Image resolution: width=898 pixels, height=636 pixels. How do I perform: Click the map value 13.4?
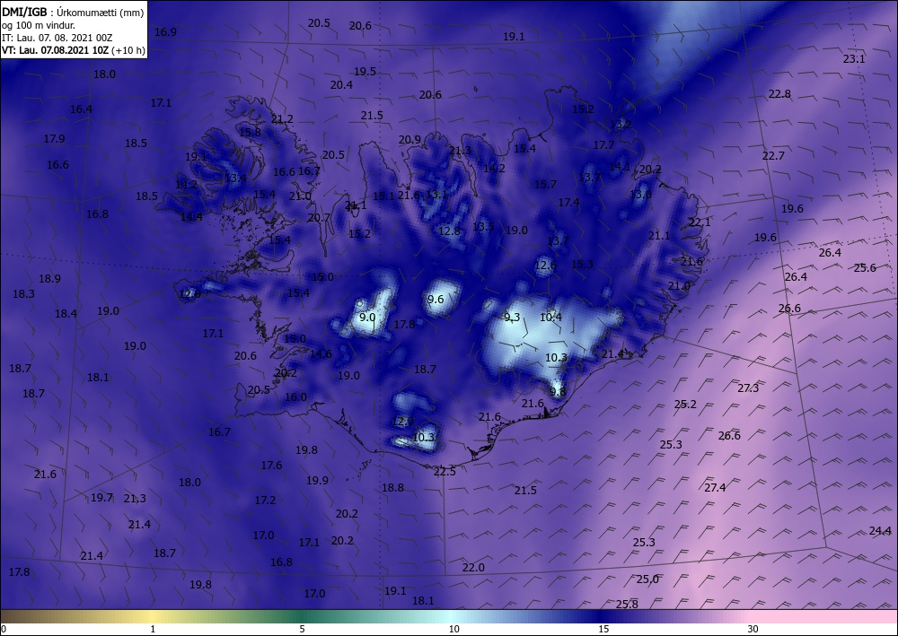click(235, 178)
